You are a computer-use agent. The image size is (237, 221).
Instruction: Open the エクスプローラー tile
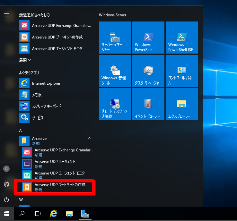(x=182, y=104)
